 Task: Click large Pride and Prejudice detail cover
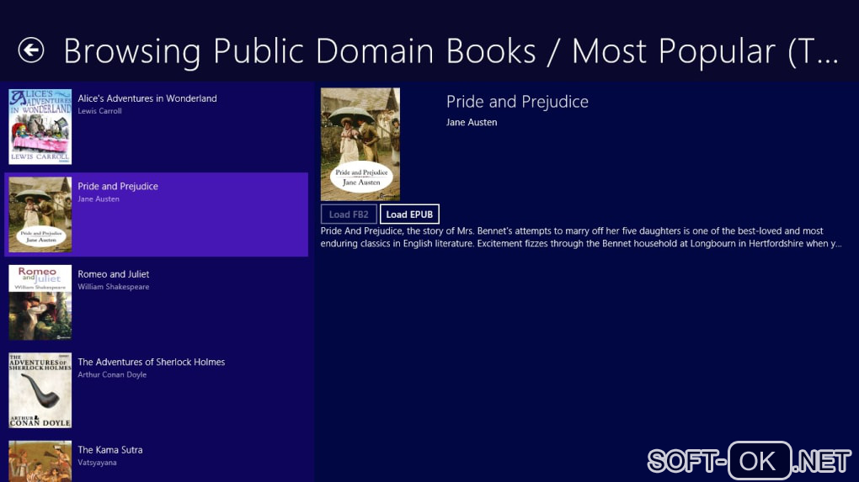click(x=360, y=145)
